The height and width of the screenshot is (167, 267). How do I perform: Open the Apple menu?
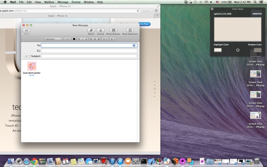pyautogui.click(x=5, y=2)
